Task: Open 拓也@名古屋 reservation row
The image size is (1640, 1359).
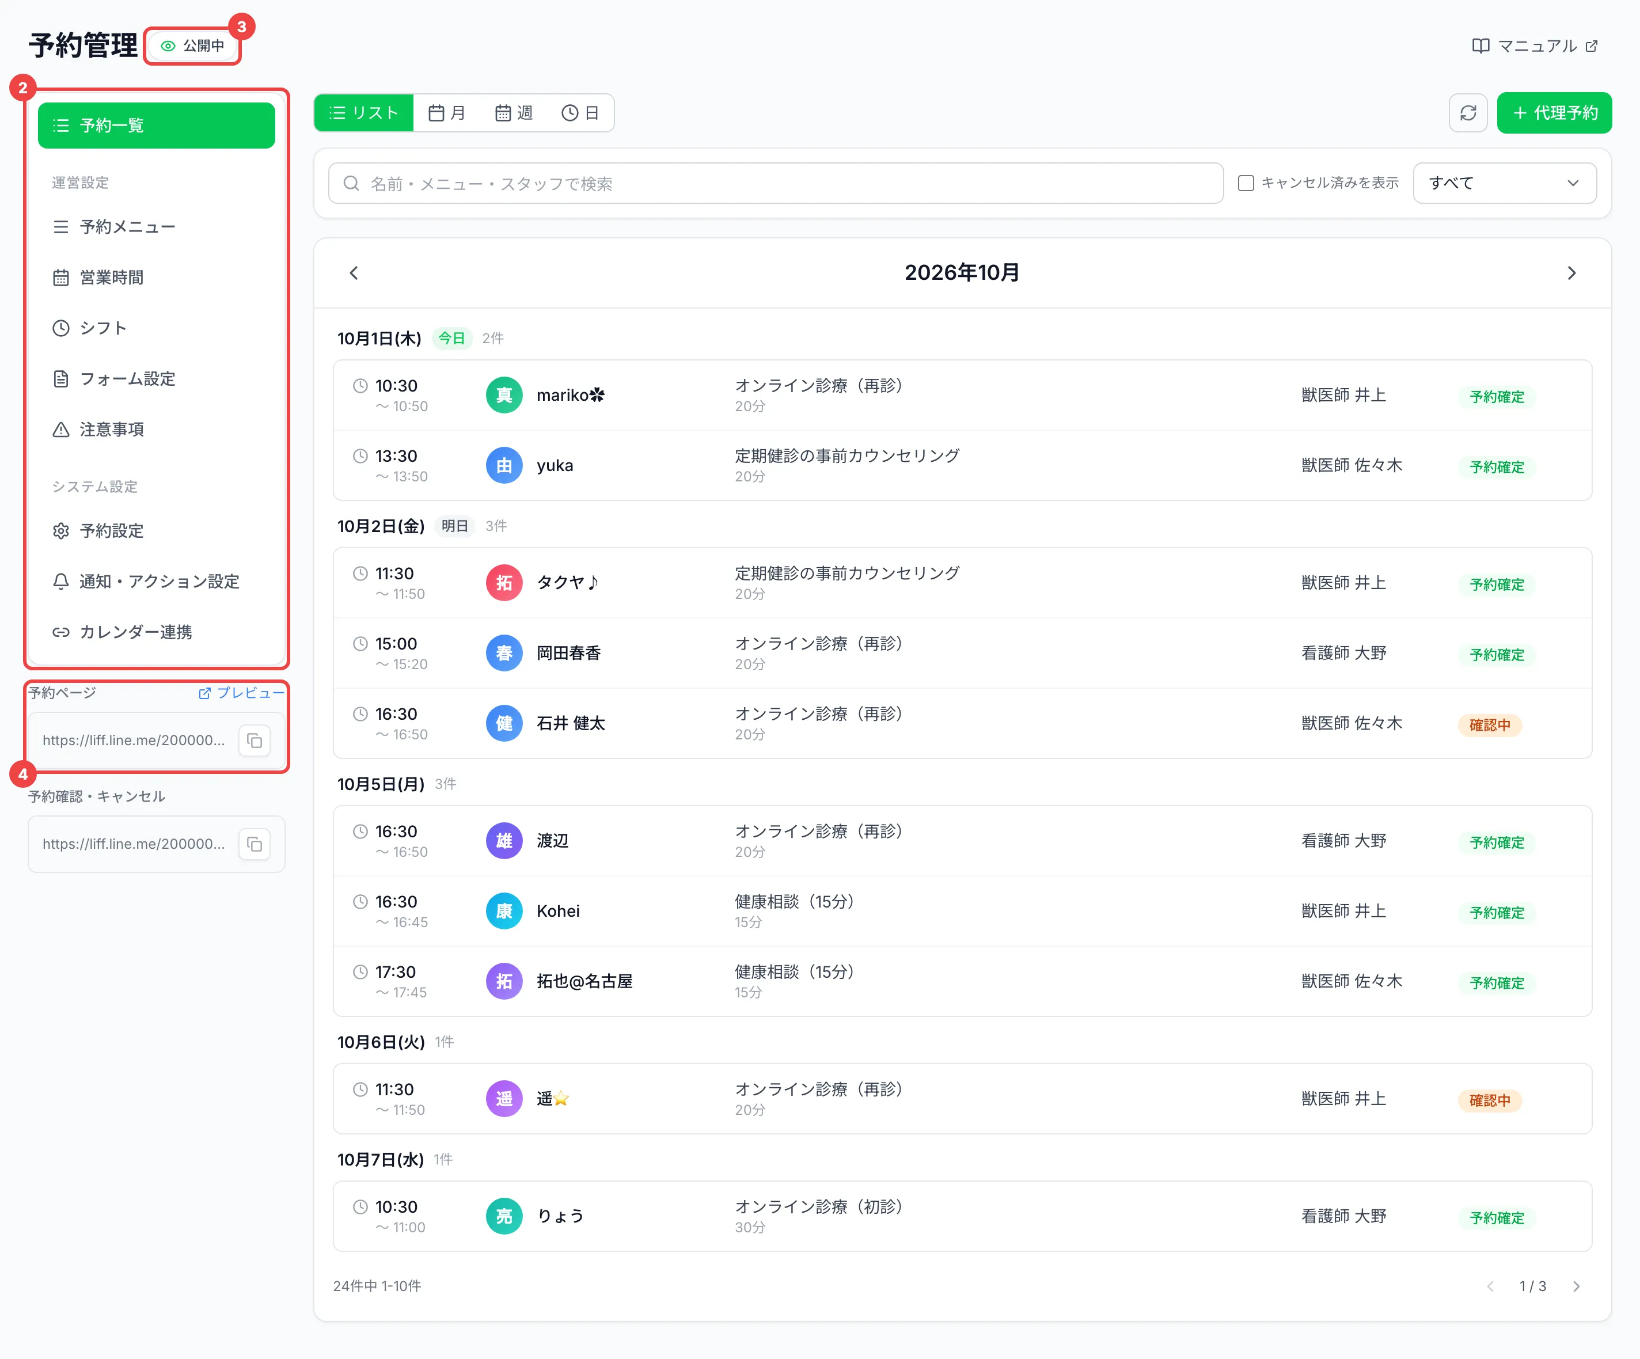Action: (962, 981)
